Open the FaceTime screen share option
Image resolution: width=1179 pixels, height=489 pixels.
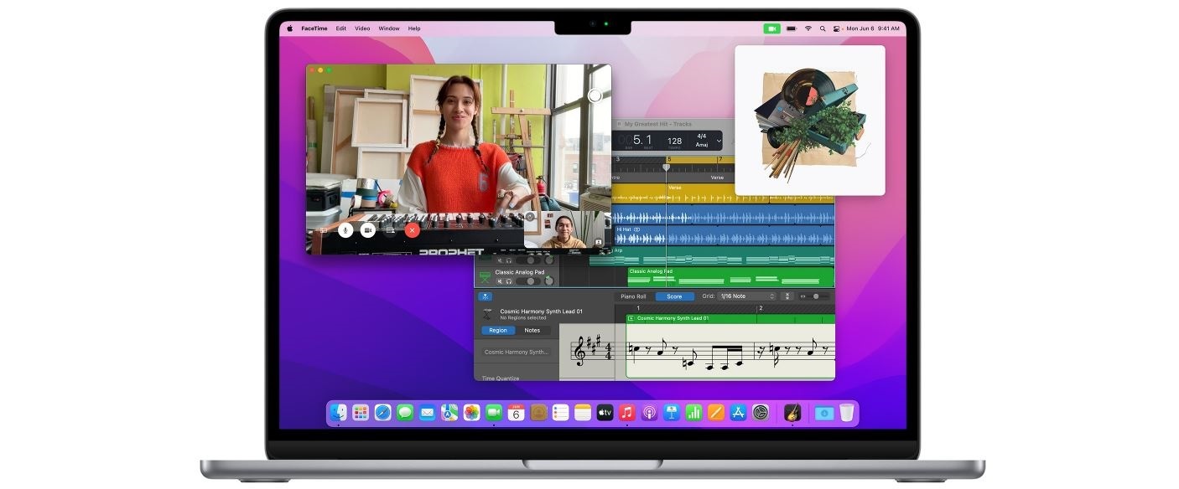pos(390,229)
